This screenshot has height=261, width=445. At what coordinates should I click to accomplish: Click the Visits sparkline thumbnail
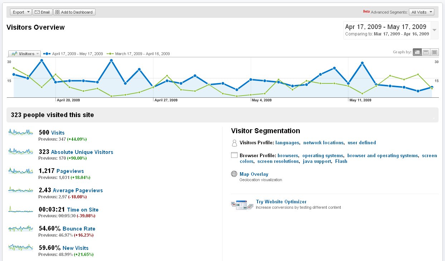pyautogui.click(x=21, y=132)
